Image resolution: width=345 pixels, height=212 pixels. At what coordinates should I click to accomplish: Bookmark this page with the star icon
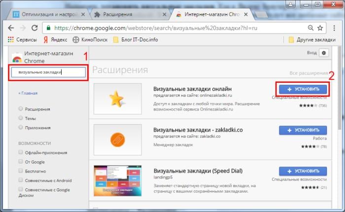coord(320,27)
